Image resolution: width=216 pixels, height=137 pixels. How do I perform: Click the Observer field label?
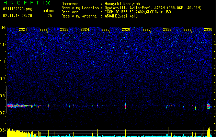click(70, 4)
